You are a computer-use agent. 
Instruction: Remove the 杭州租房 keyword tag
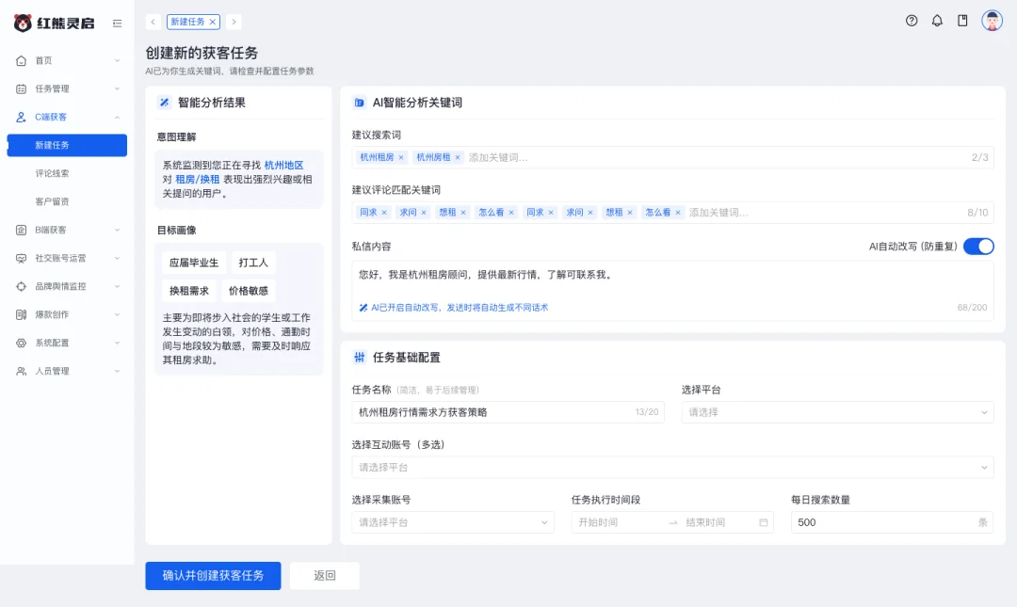pos(402,155)
